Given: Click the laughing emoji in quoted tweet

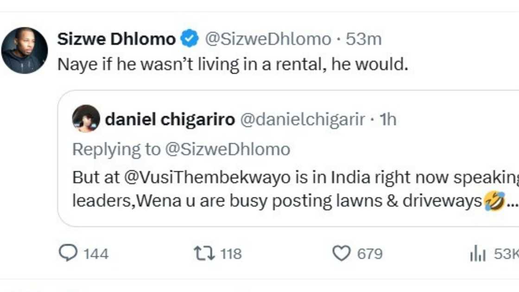Looking at the screenshot, I should (x=494, y=202).
